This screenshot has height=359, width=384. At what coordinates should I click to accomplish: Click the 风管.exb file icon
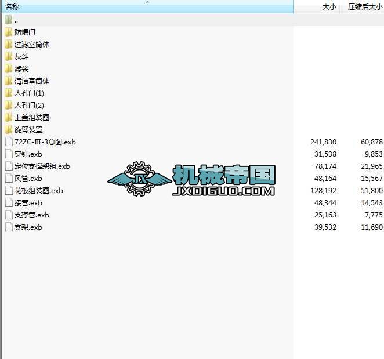9,178
